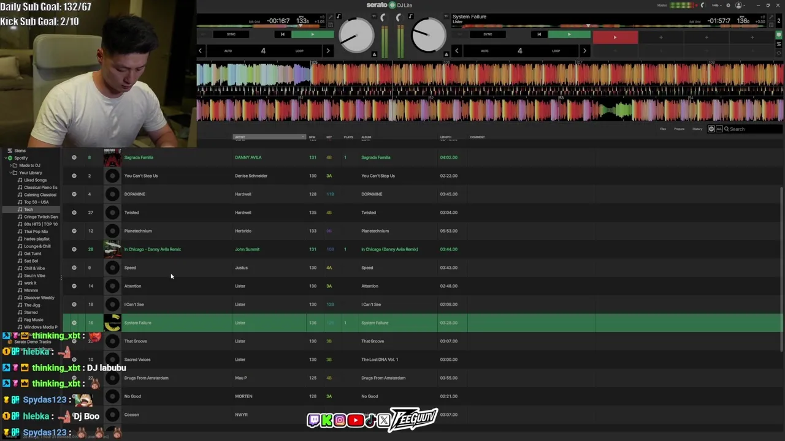Halve auto loop size on left deck
The height and width of the screenshot is (441, 785).
coord(200,51)
